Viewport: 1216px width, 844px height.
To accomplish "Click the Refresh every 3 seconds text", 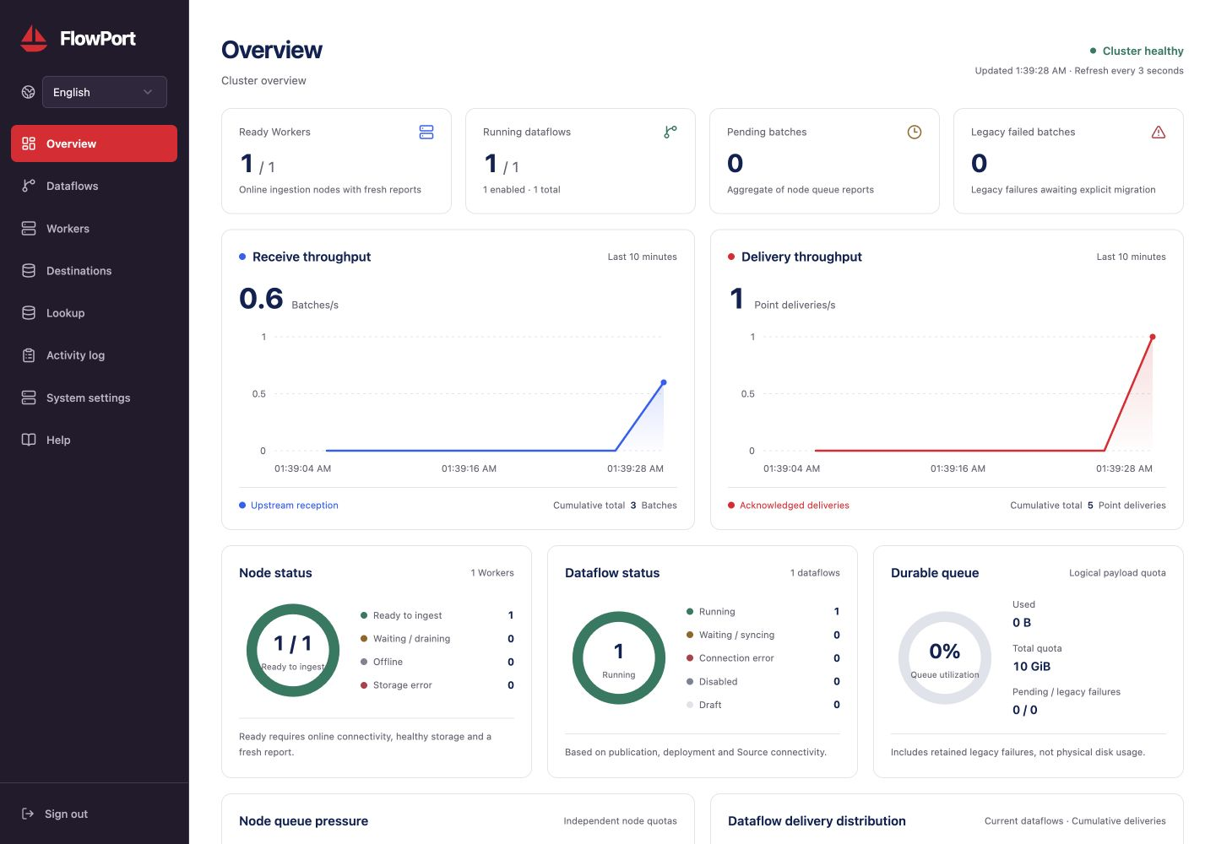I will pos(1129,71).
